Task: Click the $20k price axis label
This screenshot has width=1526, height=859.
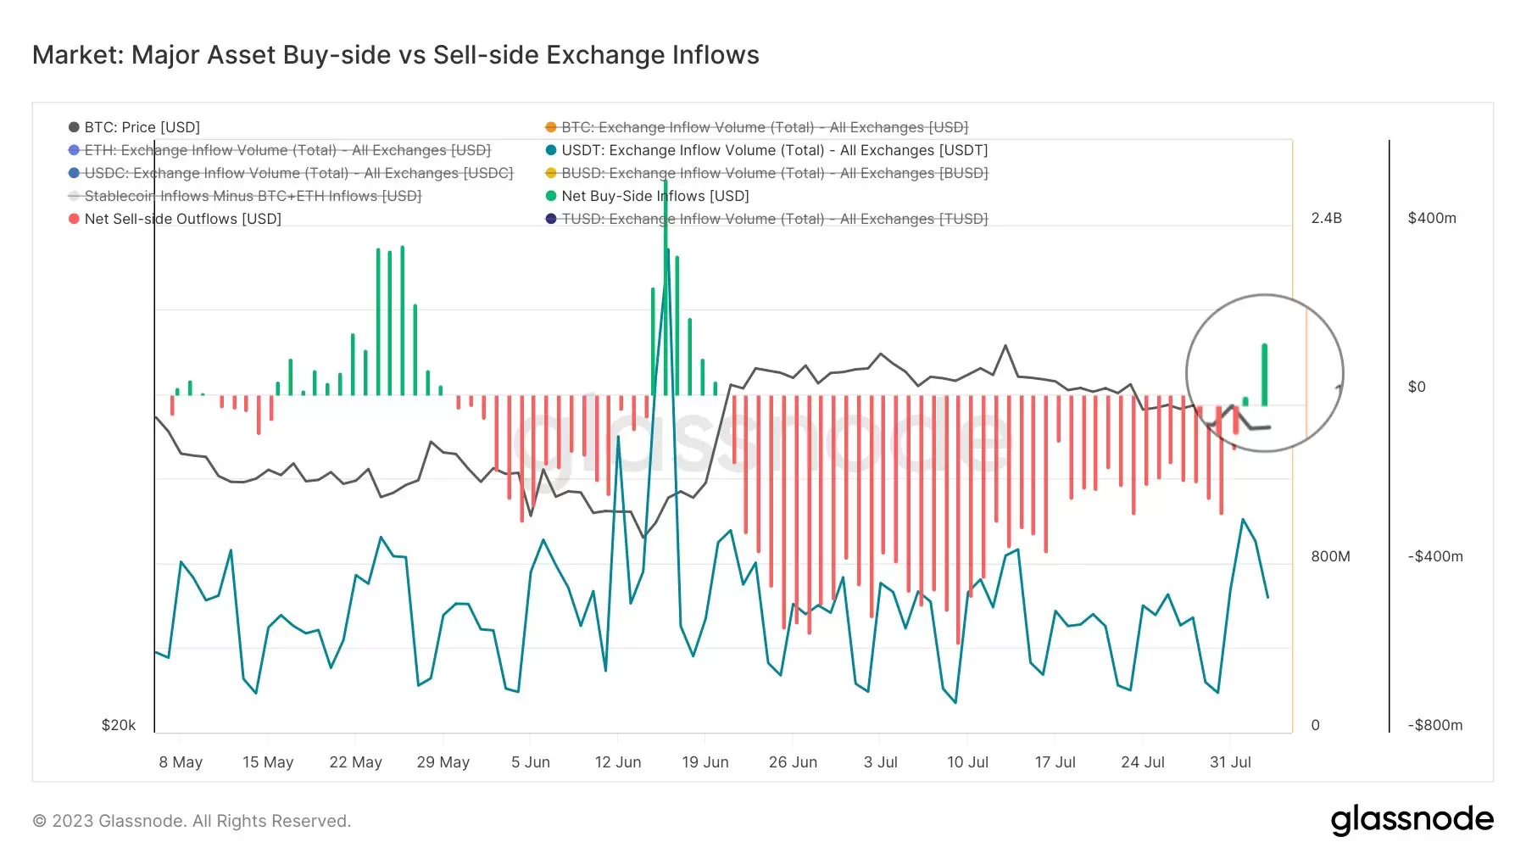Action: coord(118,725)
